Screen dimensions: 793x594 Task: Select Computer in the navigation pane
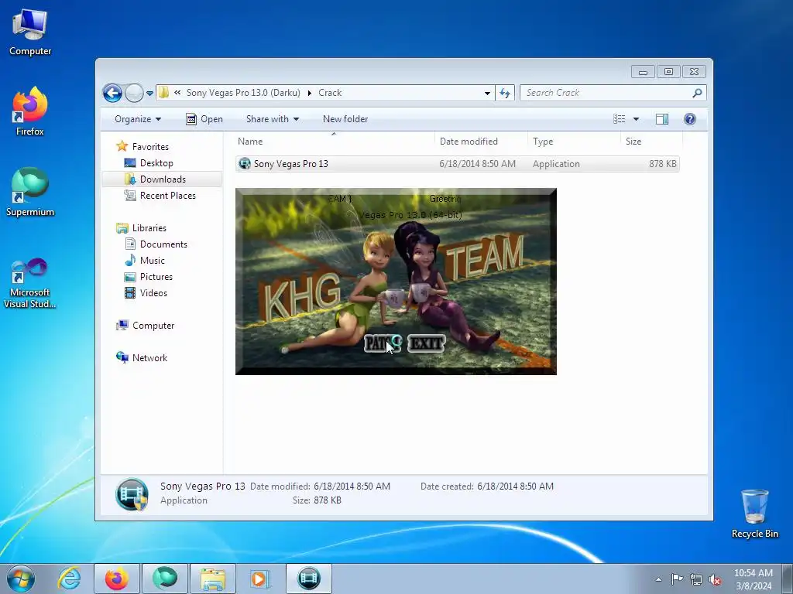(x=153, y=326)
